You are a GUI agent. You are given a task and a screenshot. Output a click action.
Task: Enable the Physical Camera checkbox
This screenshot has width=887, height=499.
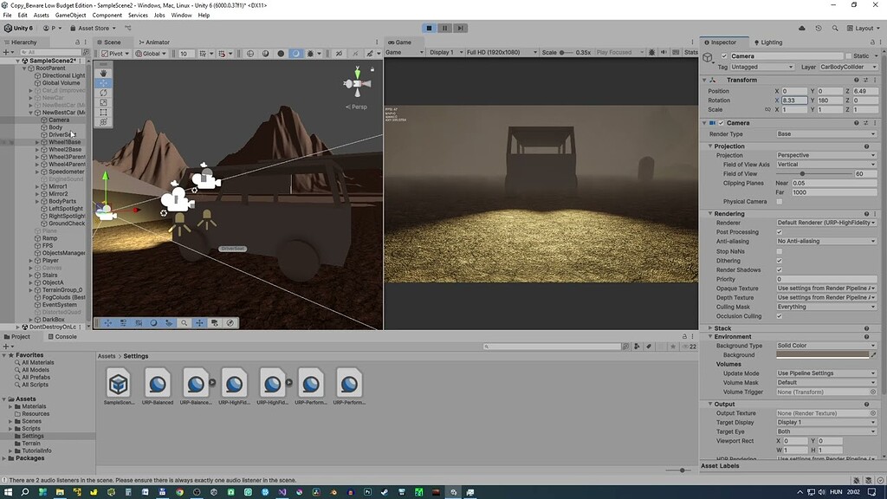tap(780, 200)
